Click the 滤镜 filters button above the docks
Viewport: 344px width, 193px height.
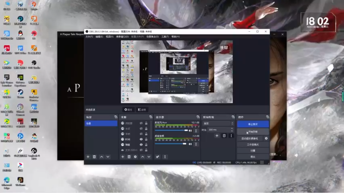coord(142,110)
